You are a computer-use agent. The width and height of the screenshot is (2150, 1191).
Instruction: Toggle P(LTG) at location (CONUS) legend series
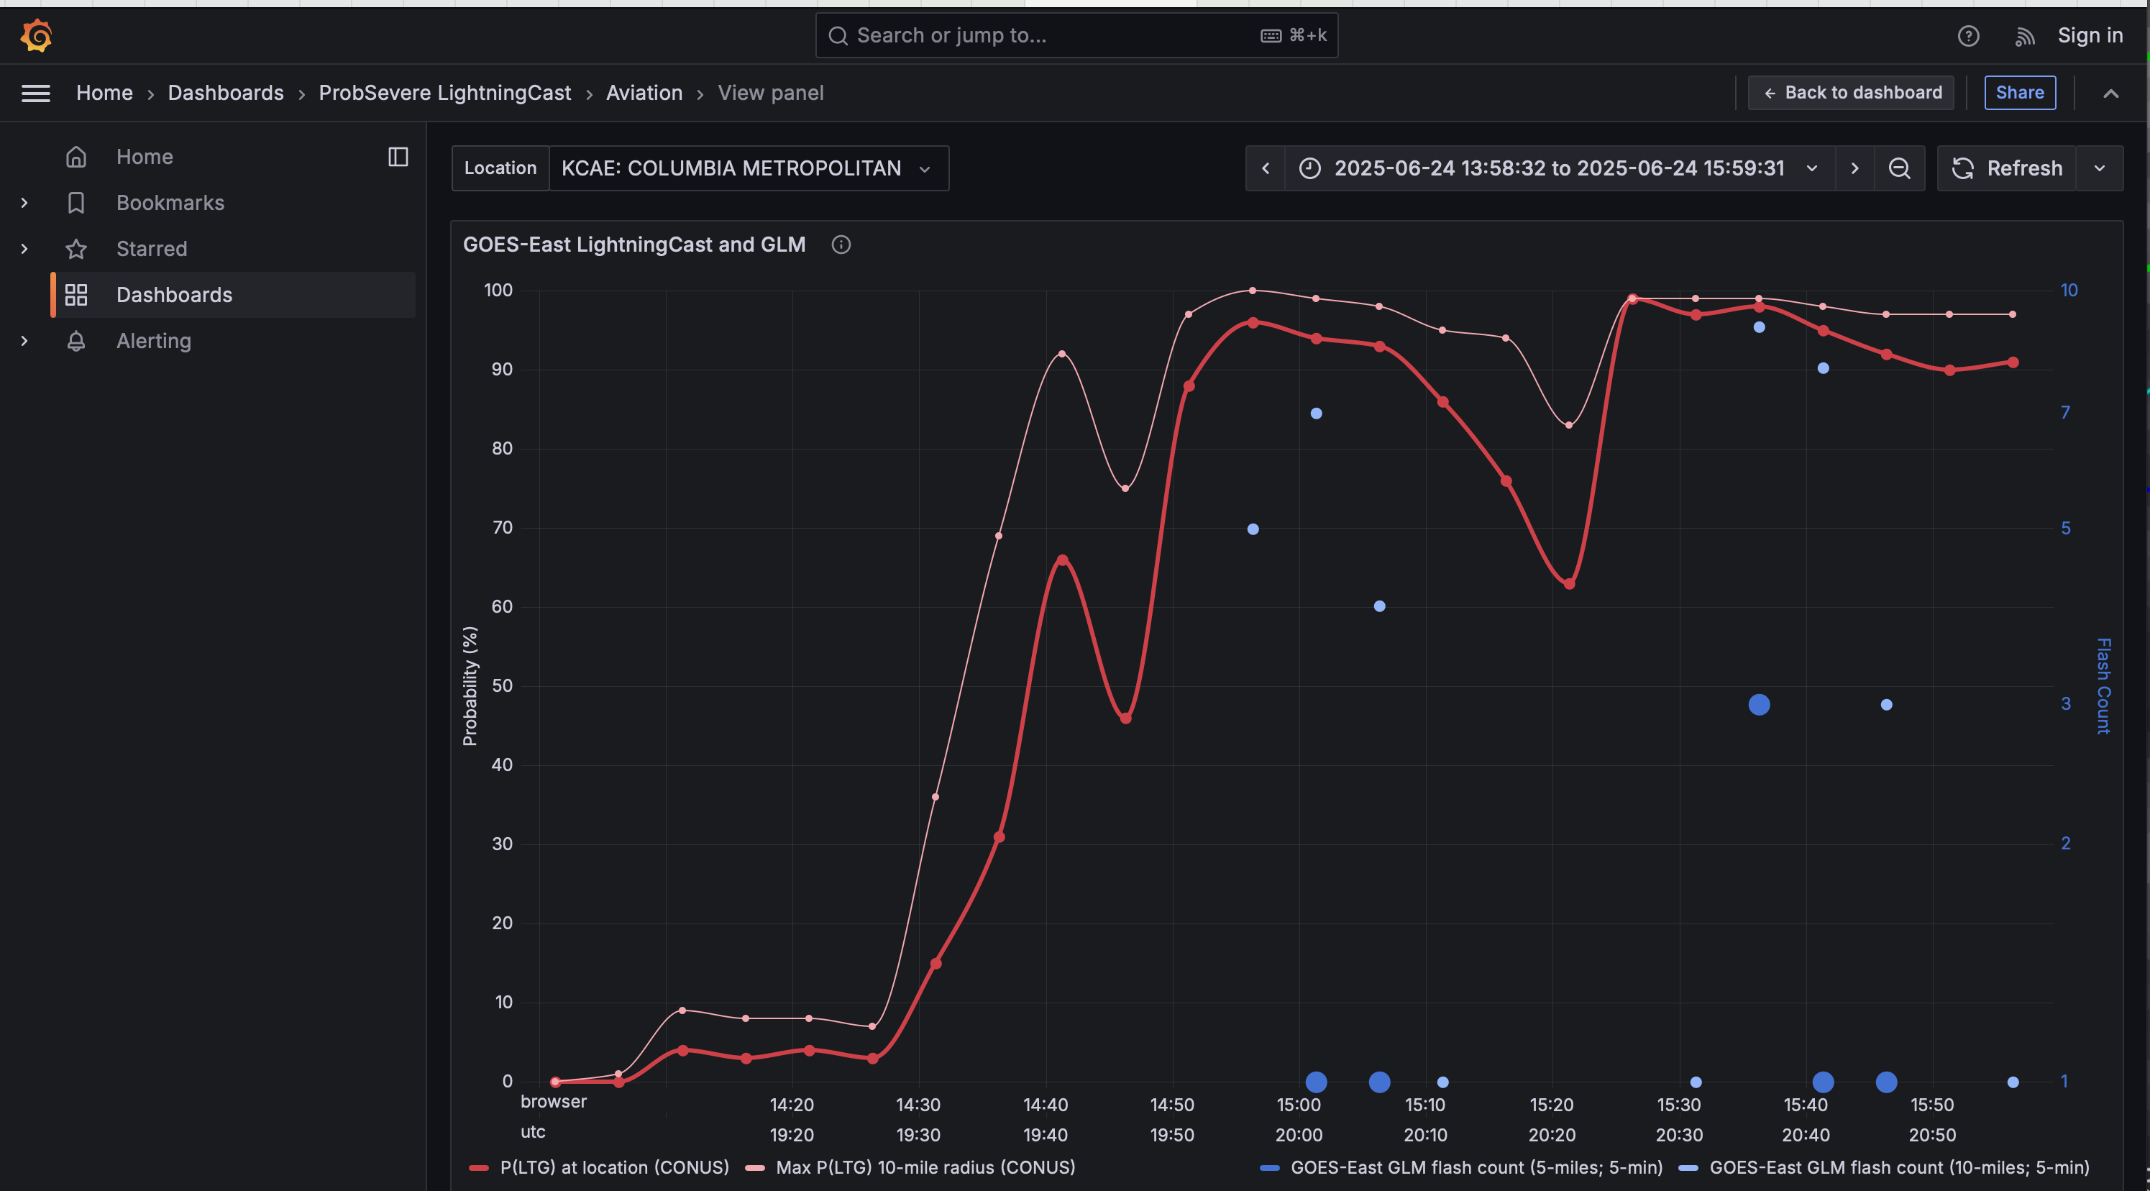point(614,1168)
